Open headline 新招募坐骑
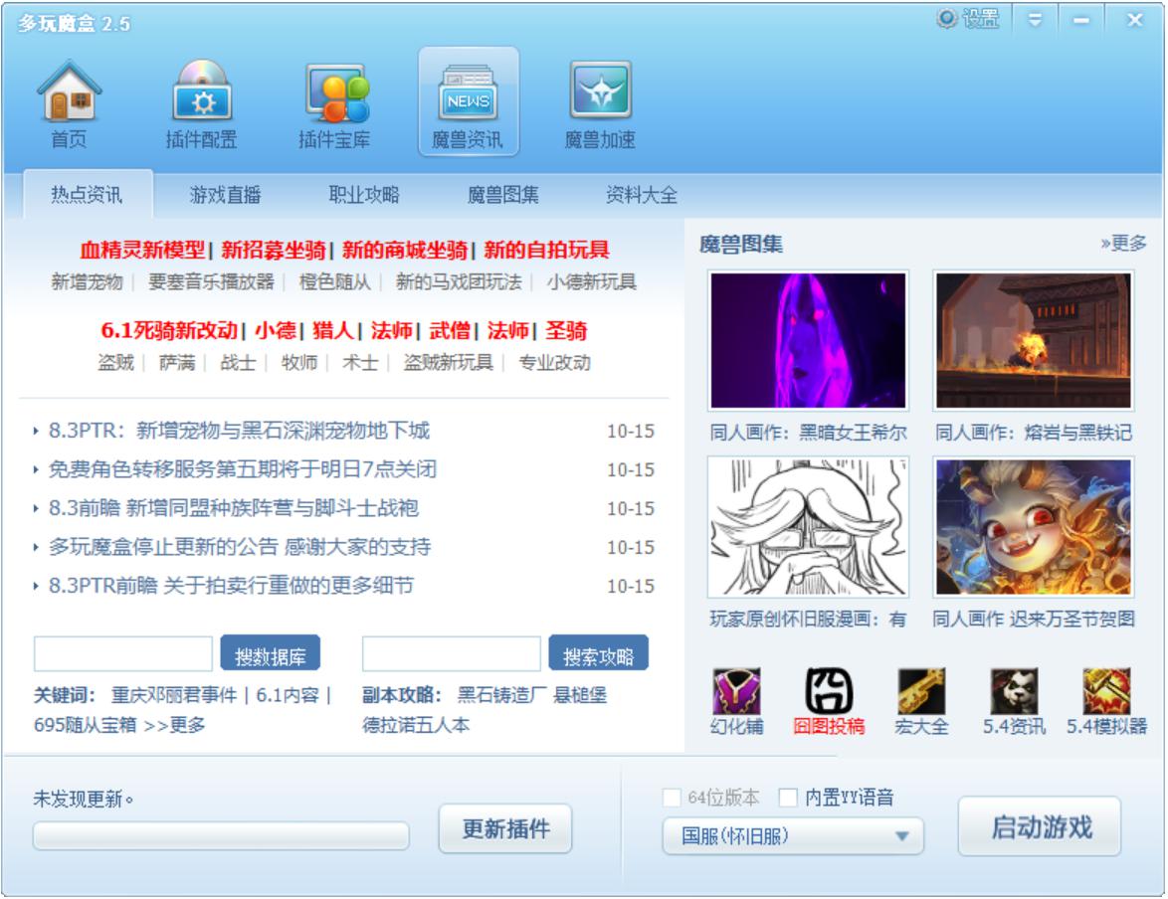The height and width of the screenshot is (899, 1168). coord(274,250)
